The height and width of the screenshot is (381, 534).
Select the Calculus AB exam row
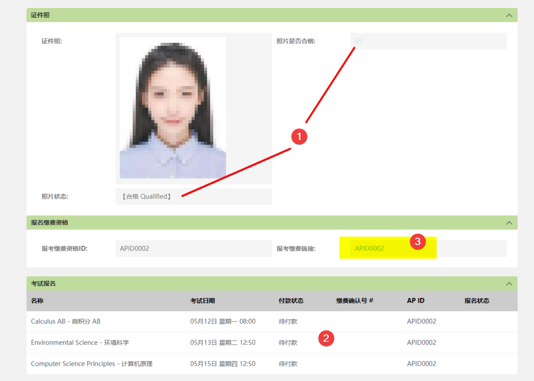point(272,321)
